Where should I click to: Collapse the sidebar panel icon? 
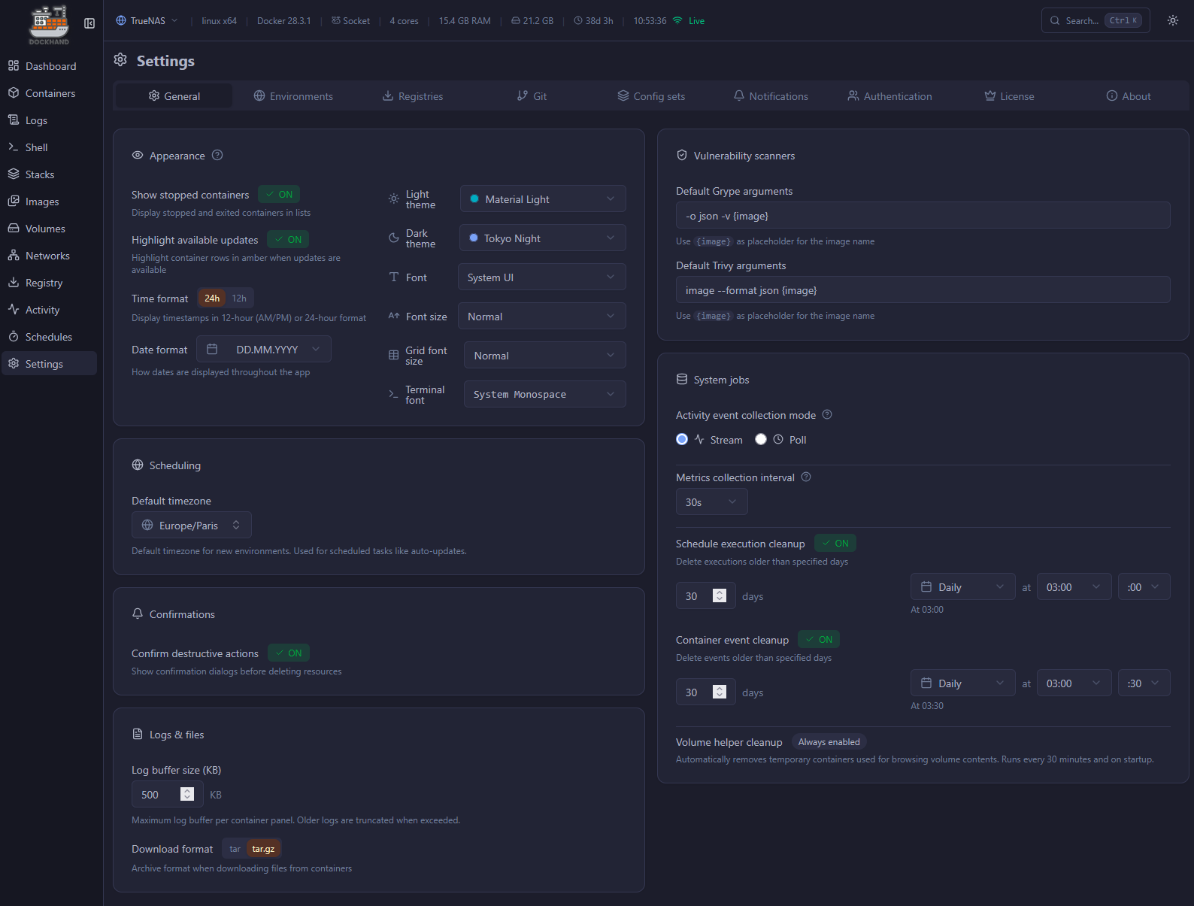(89, 23)
